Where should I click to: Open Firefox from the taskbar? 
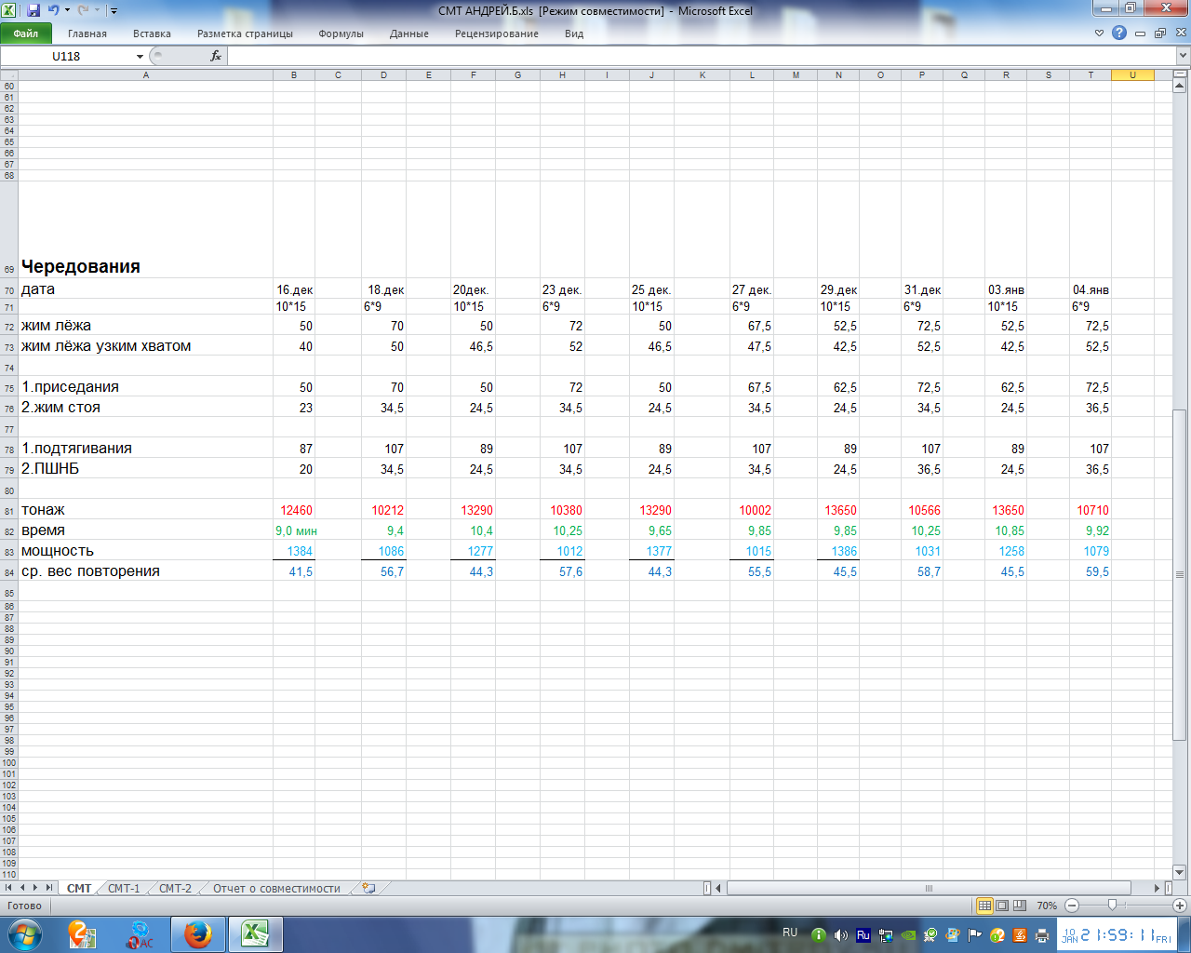(197, 933)
